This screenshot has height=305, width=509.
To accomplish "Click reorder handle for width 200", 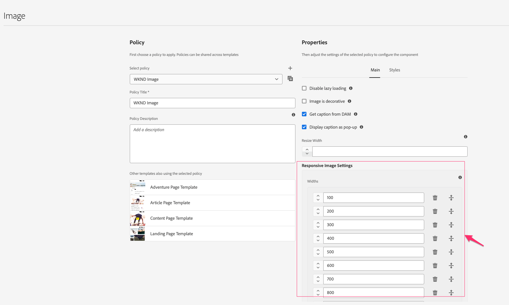I will 451,211.
